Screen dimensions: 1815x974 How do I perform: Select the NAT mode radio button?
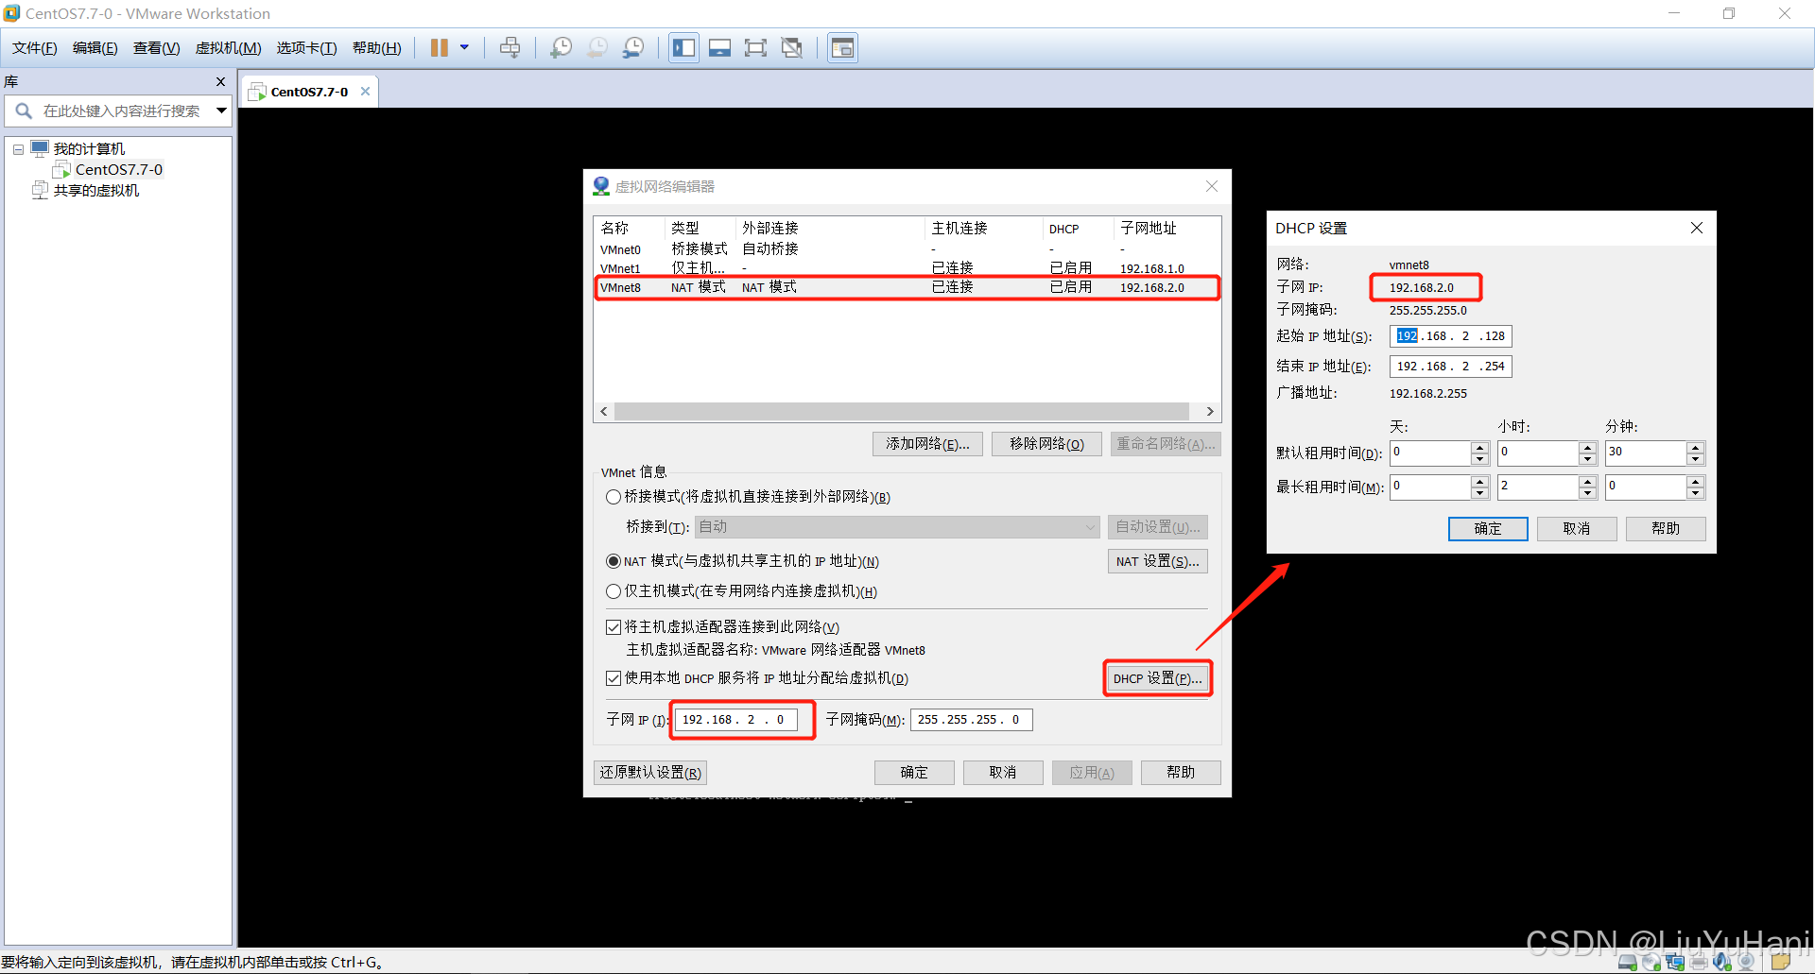click(614, 561)
